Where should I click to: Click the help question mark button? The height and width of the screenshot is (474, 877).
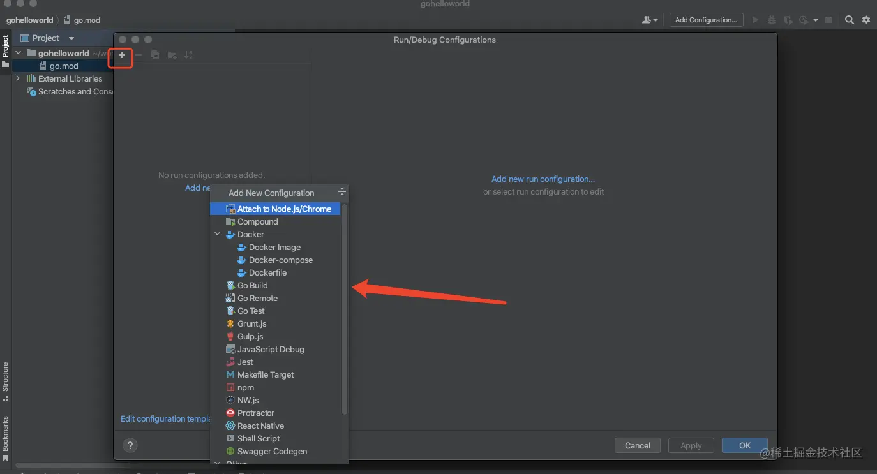click(130, 445)
